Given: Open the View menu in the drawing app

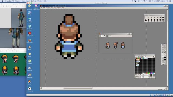Looking at the screenshot, I should pos(52,8).
